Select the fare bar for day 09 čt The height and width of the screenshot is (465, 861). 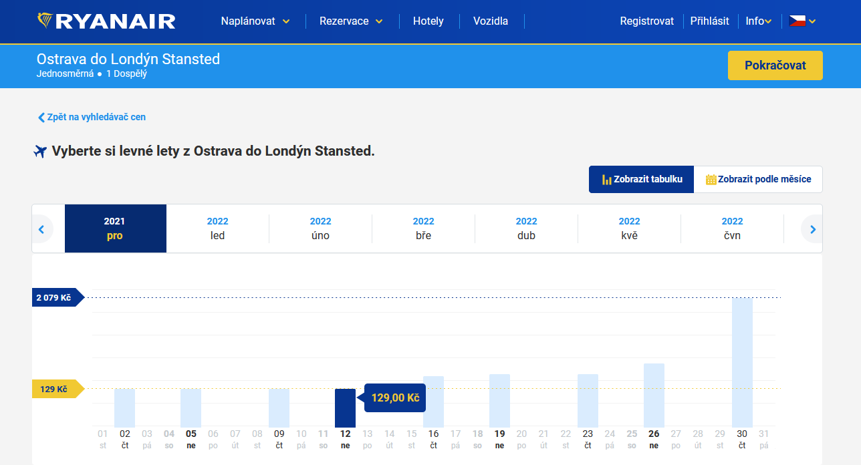coord(279,408)
